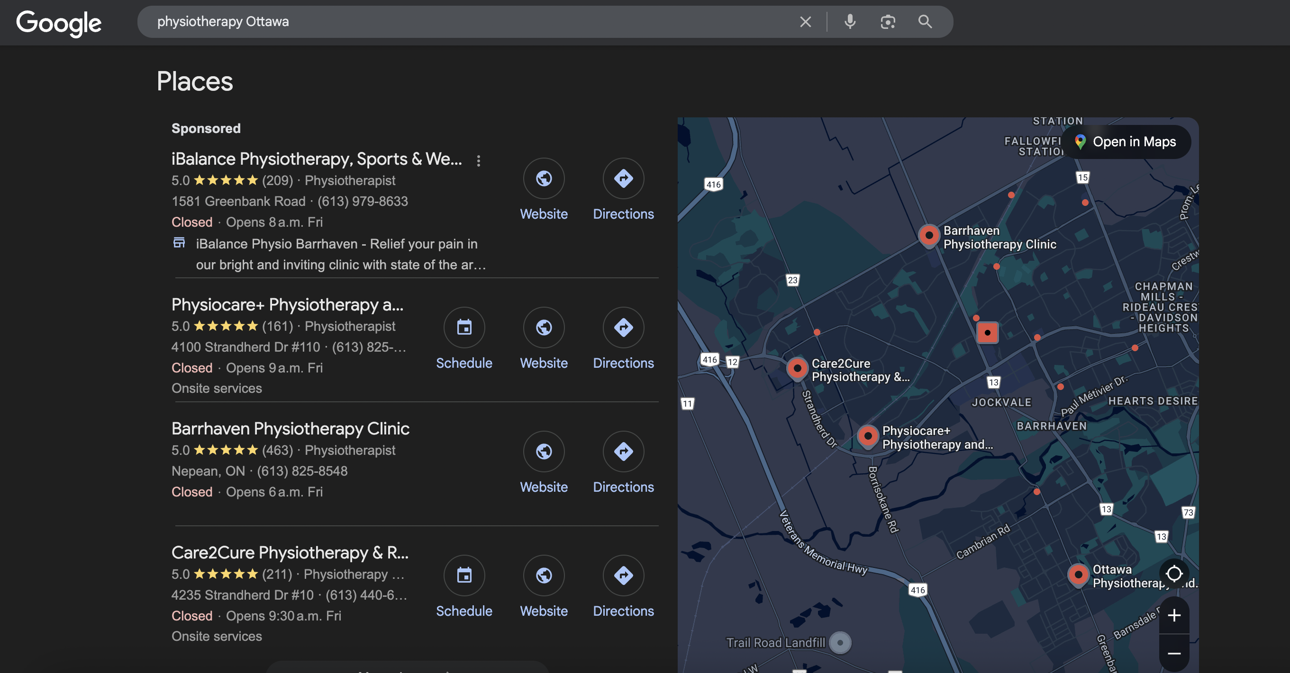The image size is (1290, 673).
Task: Select Physiocare+ Physiotherapy map pin
Action: 867,436
